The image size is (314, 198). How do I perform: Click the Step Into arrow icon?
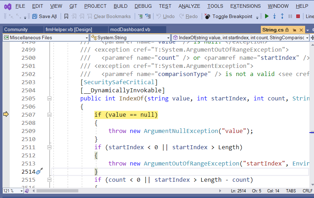pyautogui.click(x=275, y=16)
